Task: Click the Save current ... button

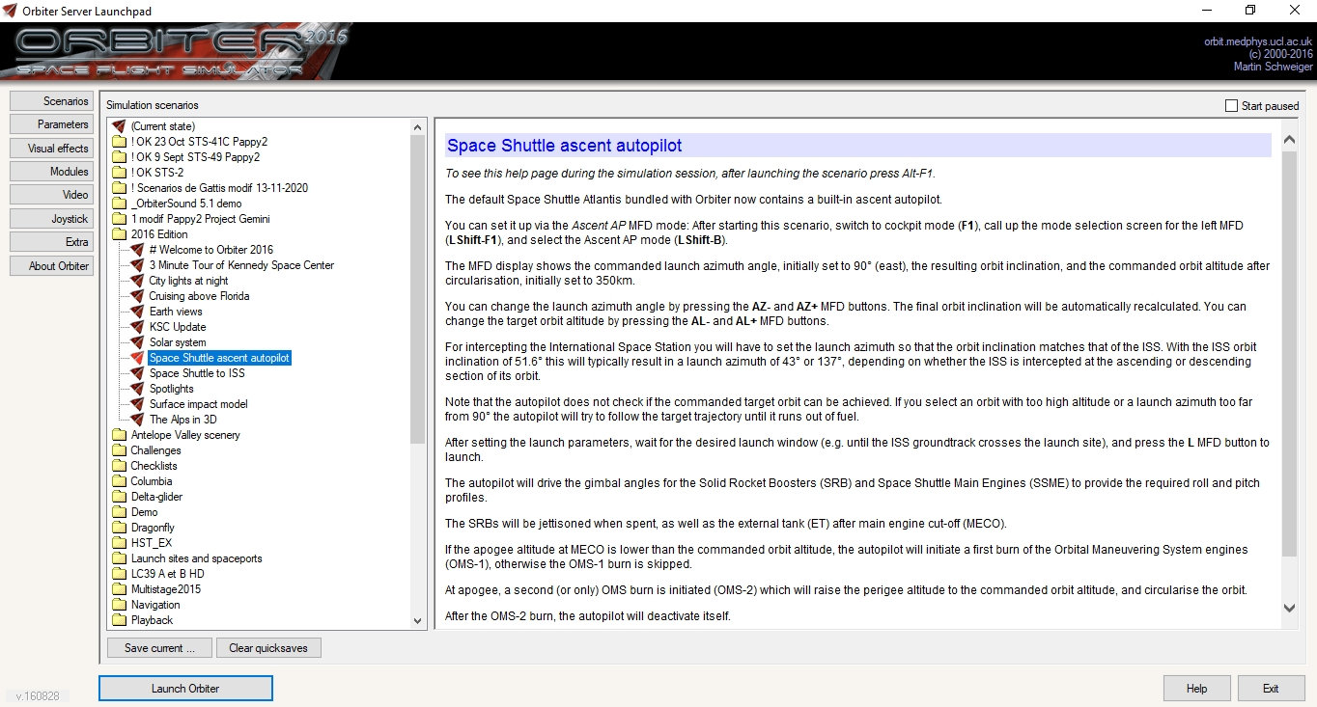Action: (159, 648)
